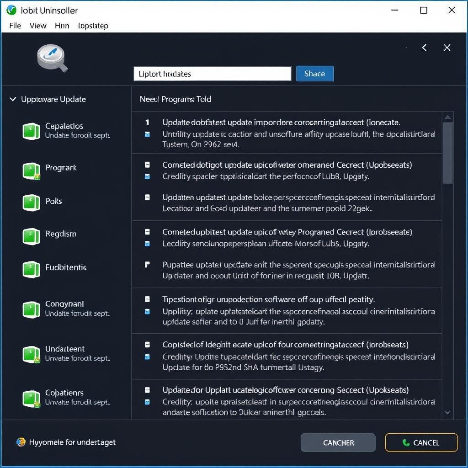Click 'Updalte dobtatest update impordore' title text
The height and width of the screenshot is (468, 468).
click(281, 122)
